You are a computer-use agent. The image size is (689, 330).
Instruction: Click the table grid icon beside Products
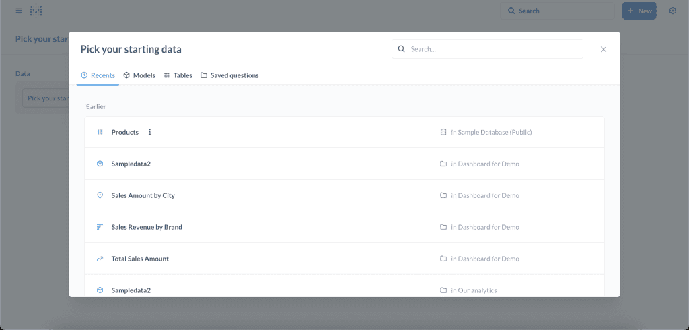pyautogui.click(x=100, y=133)
